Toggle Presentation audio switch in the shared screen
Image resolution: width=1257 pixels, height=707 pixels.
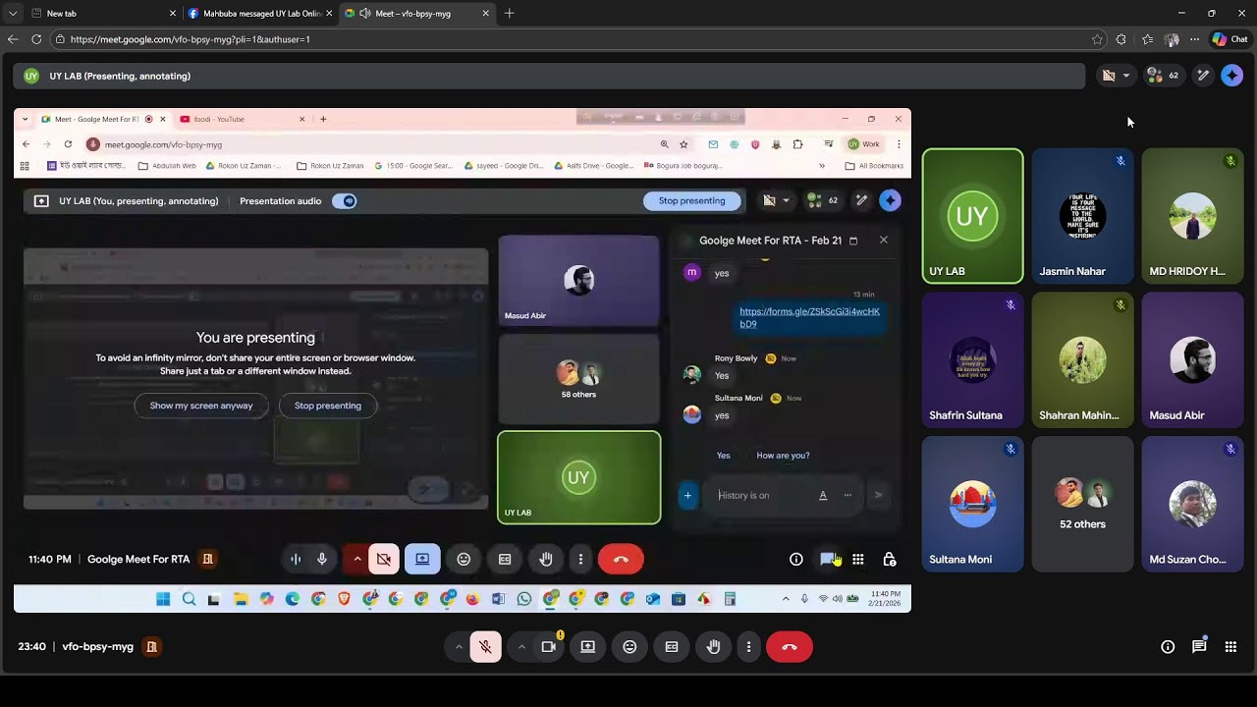point(344,201)
